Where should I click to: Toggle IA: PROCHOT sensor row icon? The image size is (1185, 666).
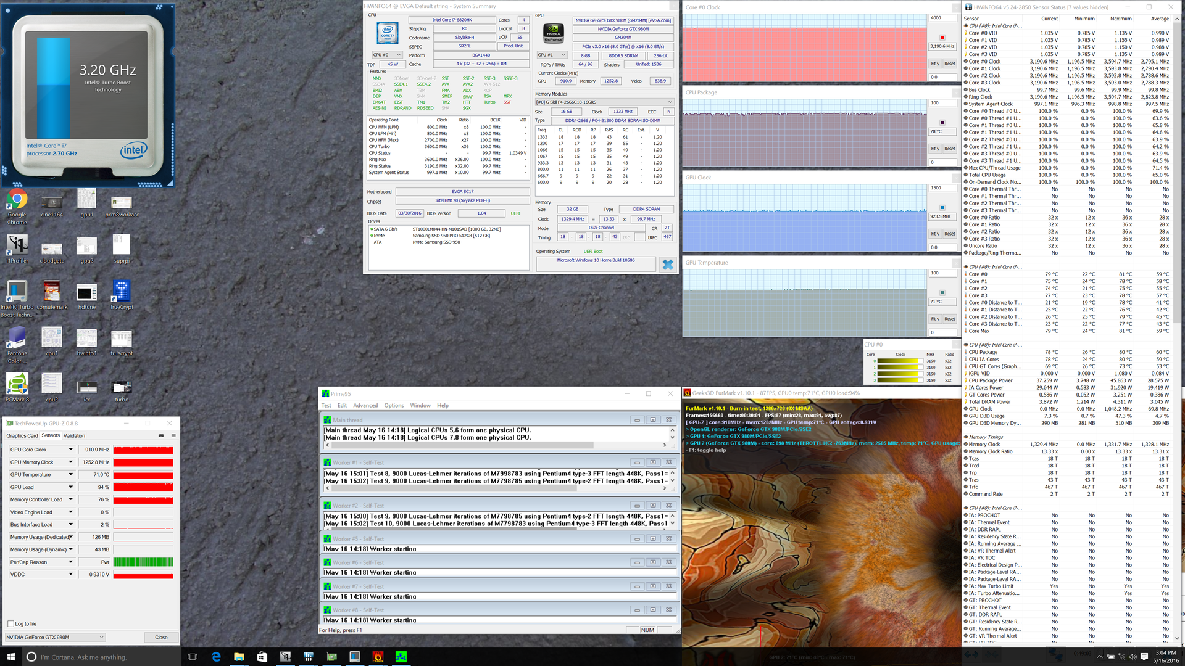click(965, 516)
